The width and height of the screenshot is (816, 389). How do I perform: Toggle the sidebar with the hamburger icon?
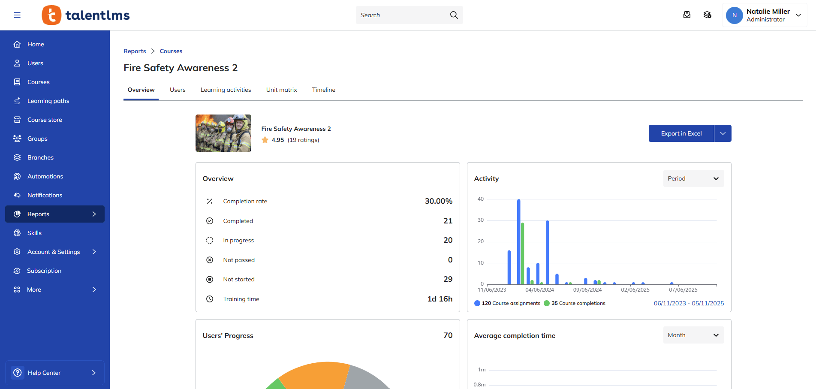click(17, 15)
